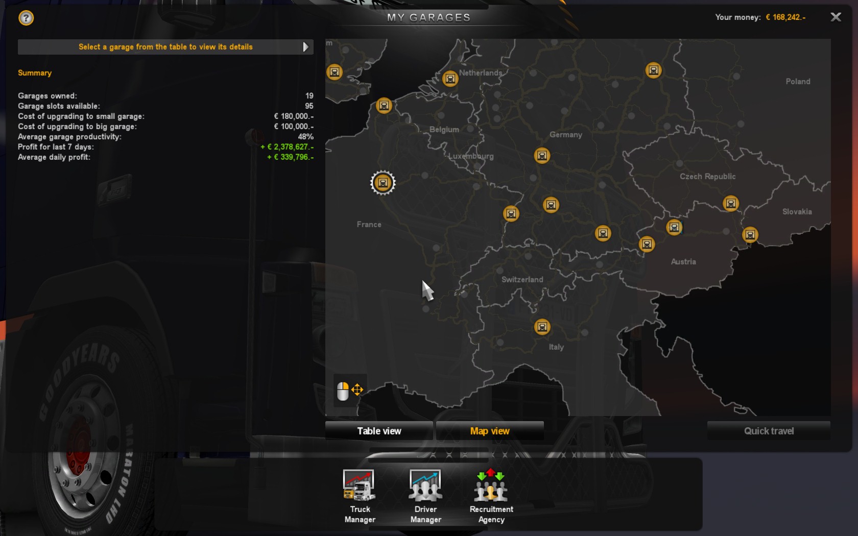The image size is (858, 536).
Task: Select the garage marker on the France-Germany border
Action: 511,213
